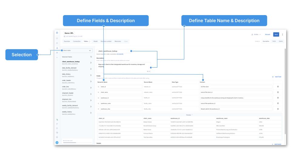The image size is (291, 163).
Task: Click the Discard button
Action: pos(267,34)
